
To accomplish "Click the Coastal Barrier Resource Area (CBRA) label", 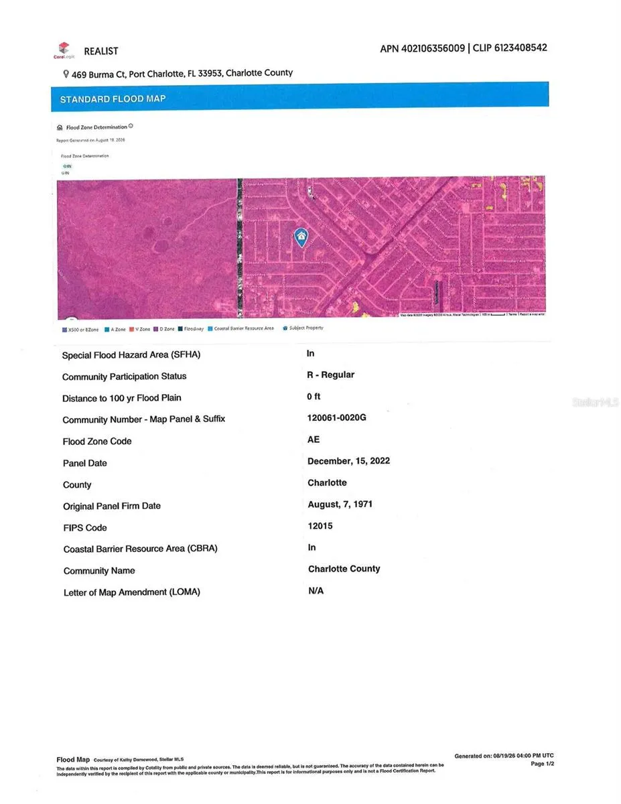I will (x=141, y=549).
